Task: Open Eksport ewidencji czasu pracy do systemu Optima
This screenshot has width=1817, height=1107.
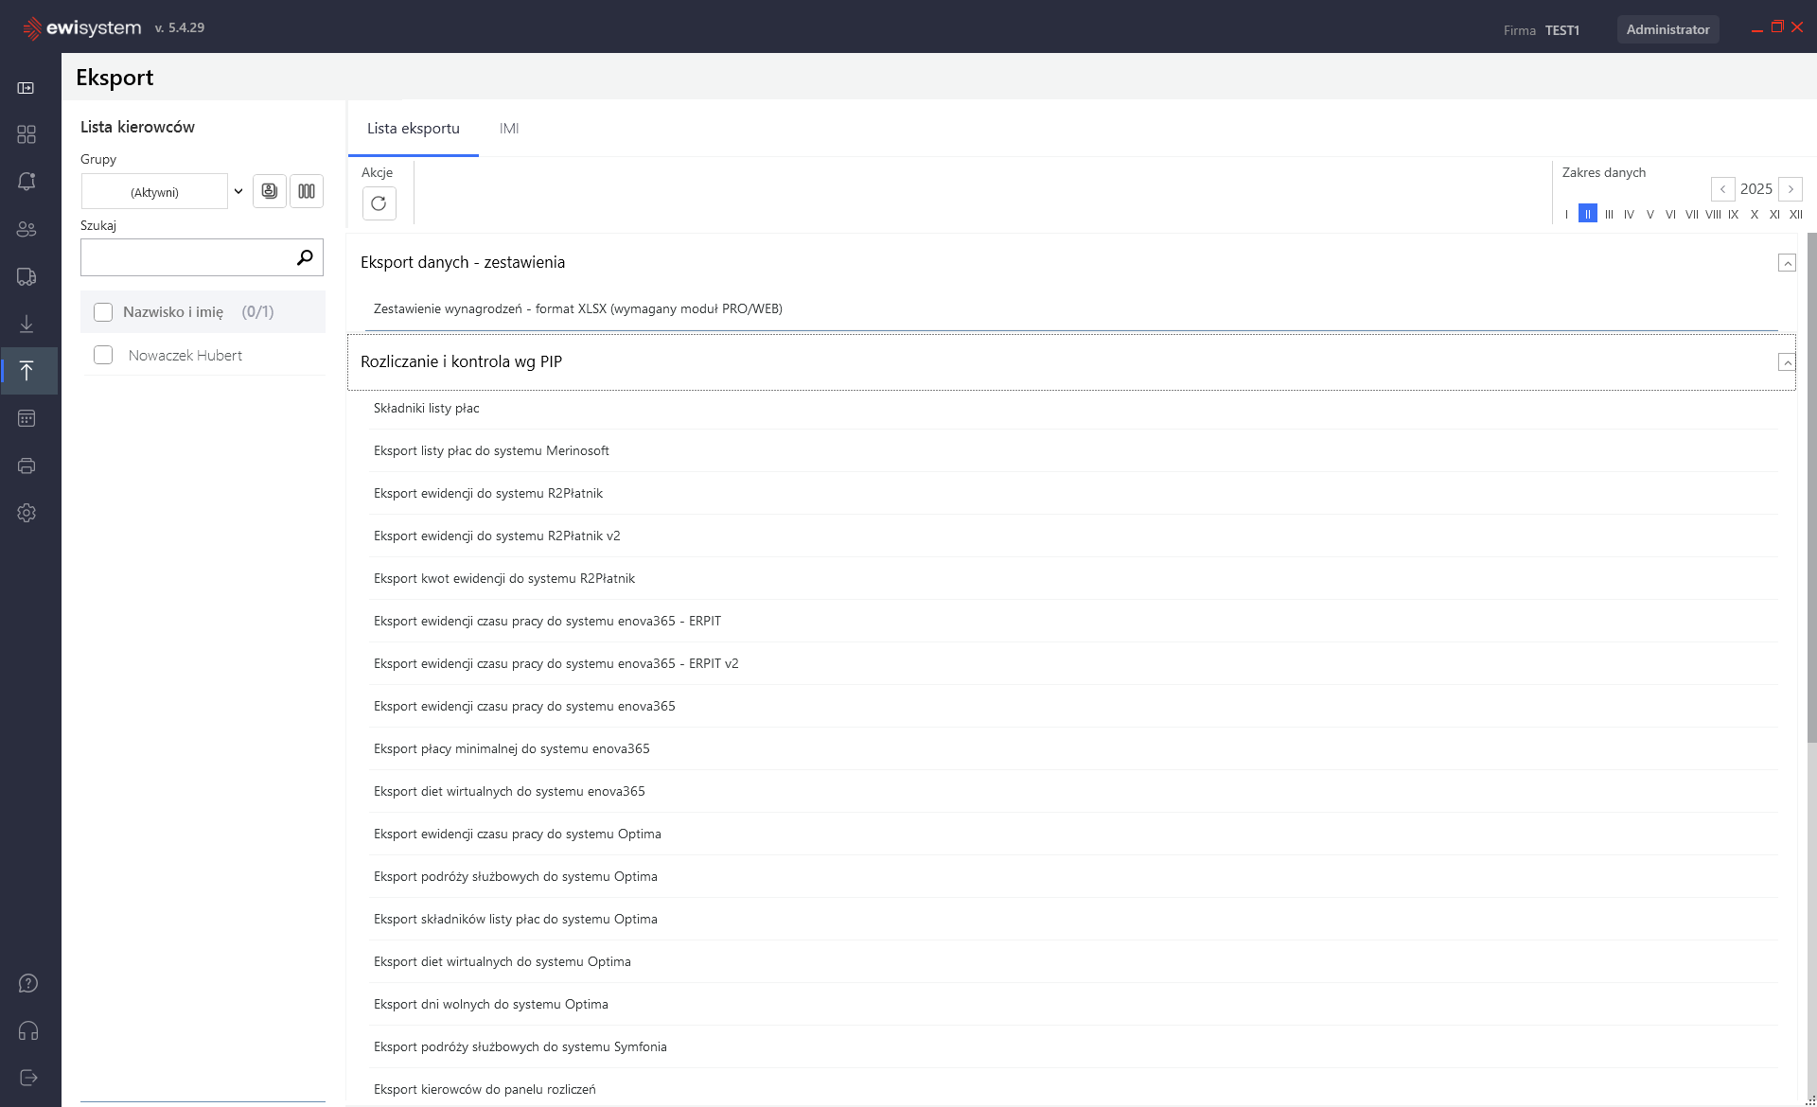Action: [1073, 834]
